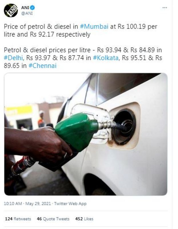Open the #Mumbai hashtag
The image size is (178, 229).
(x=94, y=27)
